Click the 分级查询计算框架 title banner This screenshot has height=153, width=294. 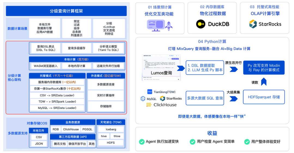pyautogui.click(x=66, y=11)
